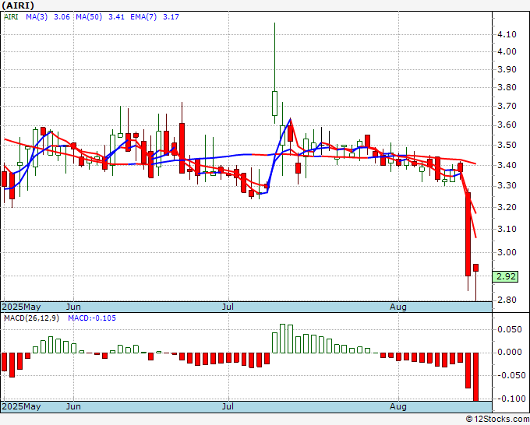Select the 3.50 price axis label
The height and width of the screenshot is (425, 530).
(x=507, y=145)
